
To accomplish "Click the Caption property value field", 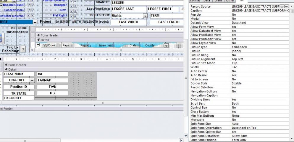I will [260, 11].
